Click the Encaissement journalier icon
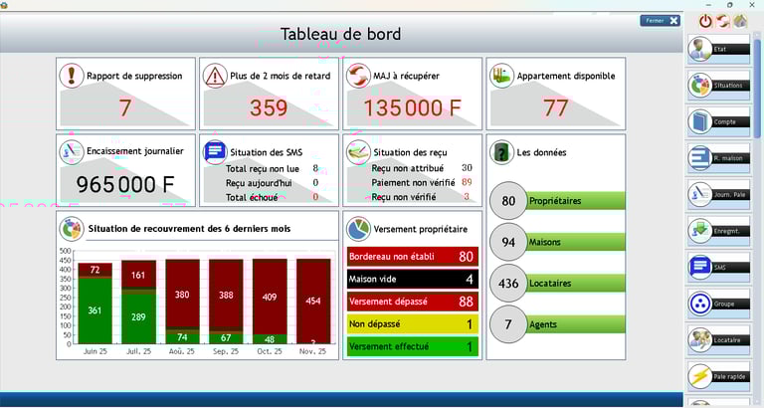Image resolution: width=764 pixels, height=408 pixels. [72, 152]
